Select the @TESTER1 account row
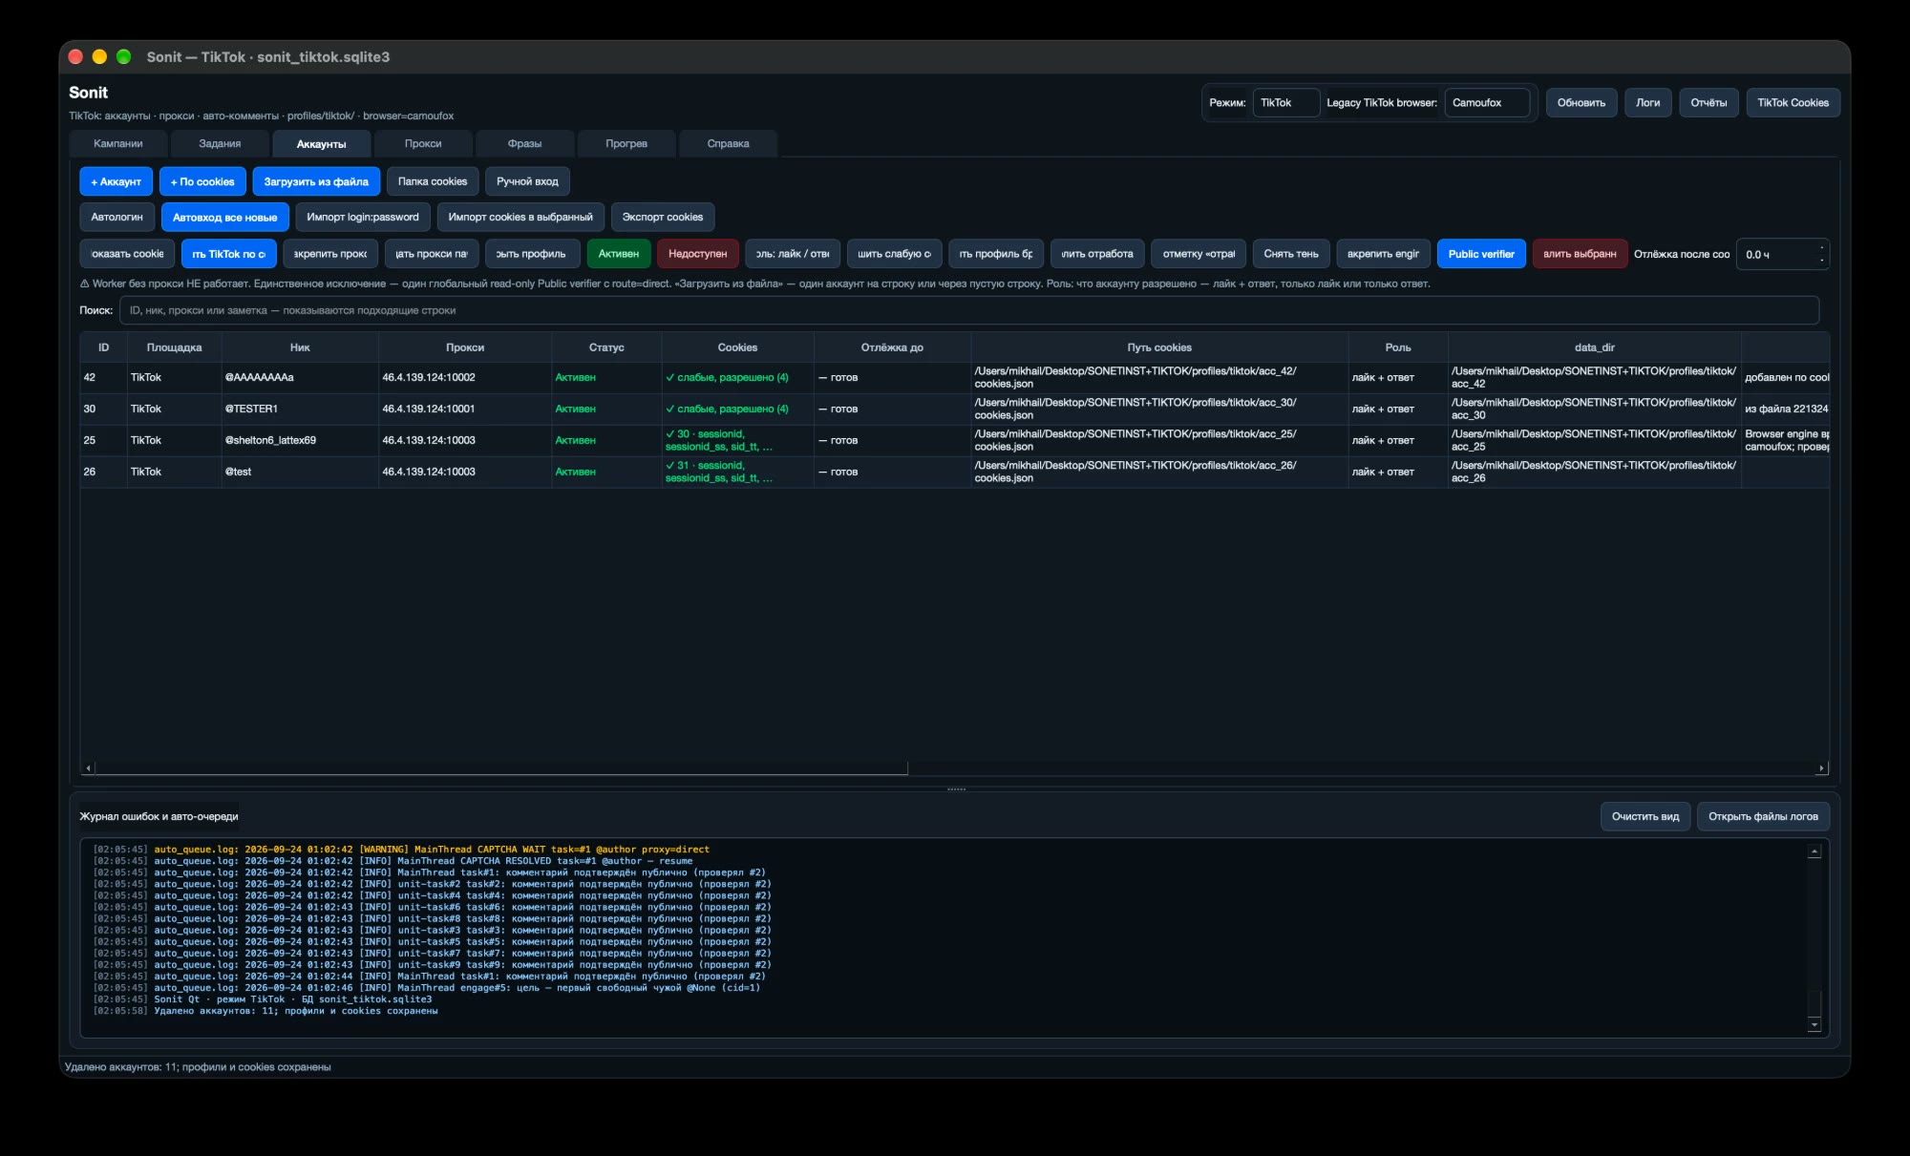1910x1156 pixels. click(955, 409)
